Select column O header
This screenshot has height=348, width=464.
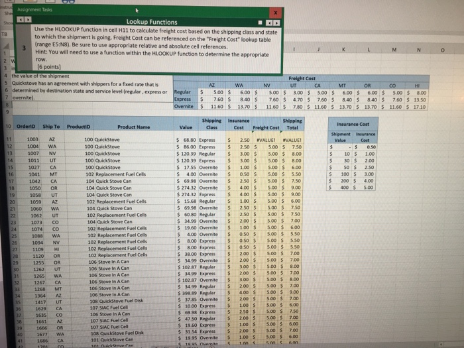coord(442,50)
